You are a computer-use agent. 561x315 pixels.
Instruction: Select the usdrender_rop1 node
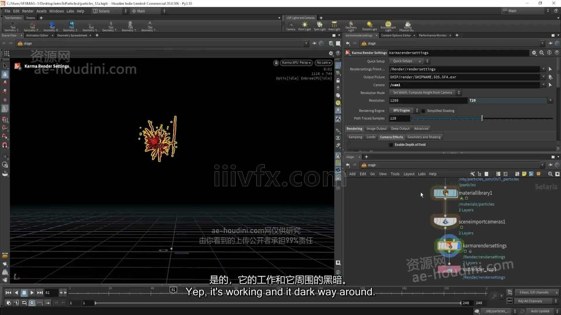tap(449, 270)
